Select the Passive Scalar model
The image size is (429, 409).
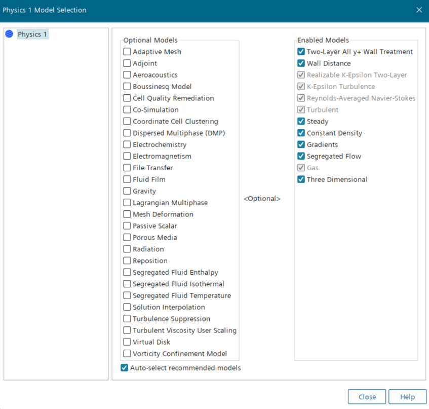(127, 226)
